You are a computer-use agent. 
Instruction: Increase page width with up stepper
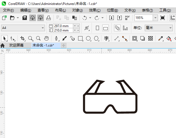[78, 26]
